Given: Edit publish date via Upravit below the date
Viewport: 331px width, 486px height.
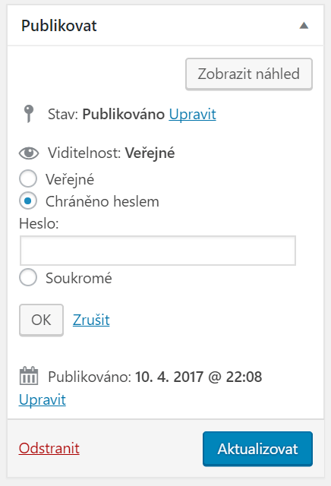Looking at the screenshot, I should 43,400.
